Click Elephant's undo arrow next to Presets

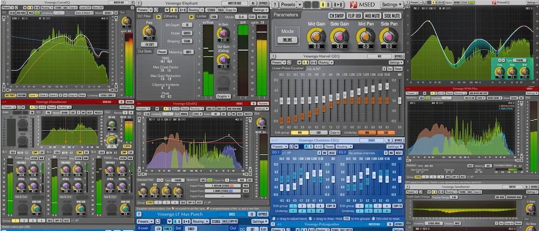pos(156,10)
